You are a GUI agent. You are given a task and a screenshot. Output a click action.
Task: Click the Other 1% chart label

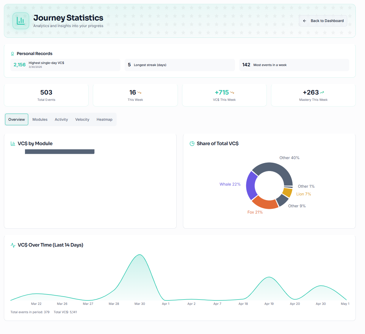(x=306, y=186)
